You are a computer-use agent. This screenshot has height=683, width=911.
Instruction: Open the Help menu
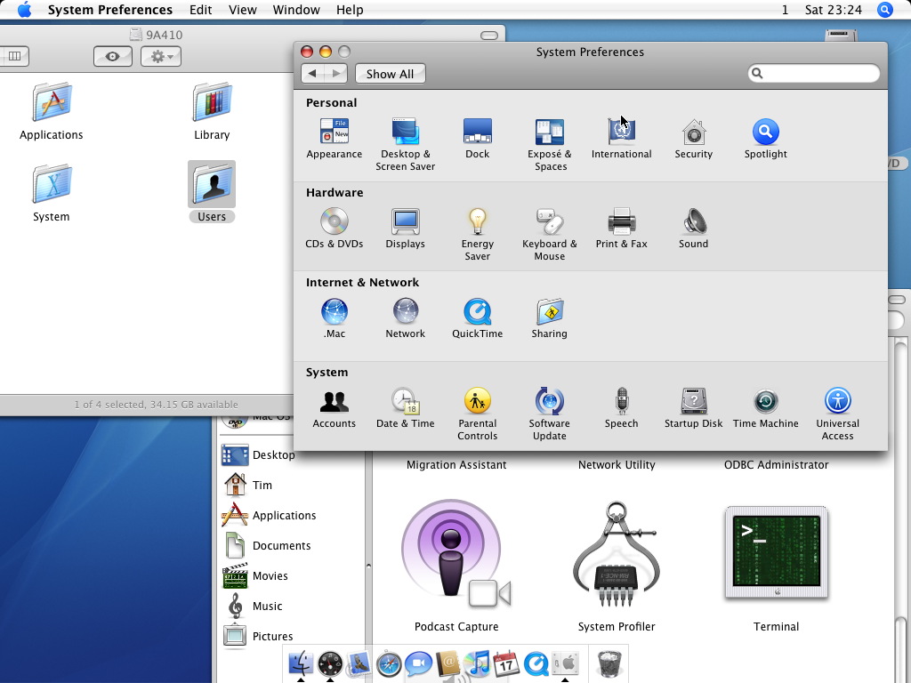coord(350,10)
